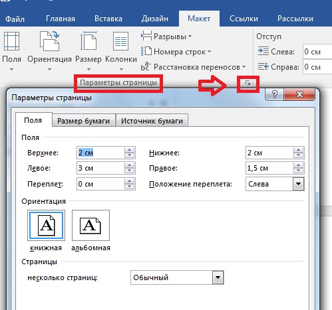Click the Слева indent field in ribbon
The height and width of the screenshot is (310, 332).
[x=317, y=52]
